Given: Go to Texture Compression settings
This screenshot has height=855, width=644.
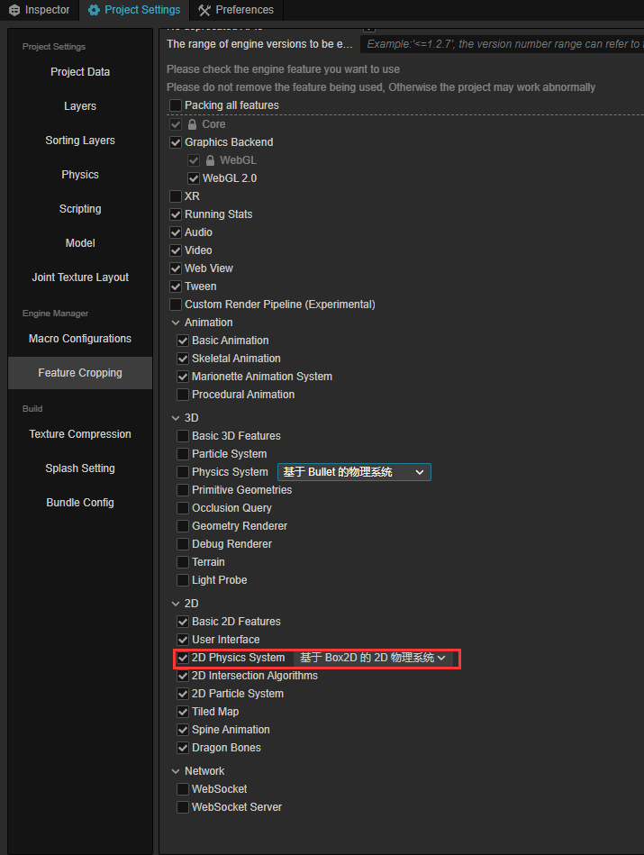Looking at the screenshot, I should tap(80, 434).
